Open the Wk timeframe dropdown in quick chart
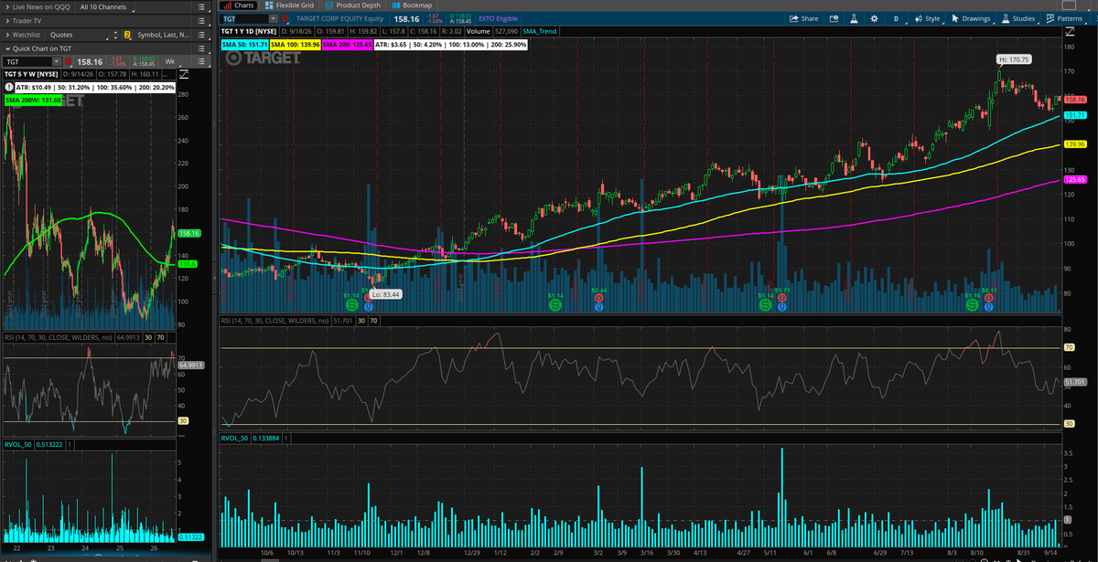Viewport: 1098px width, 562px height. click(171, 62)
